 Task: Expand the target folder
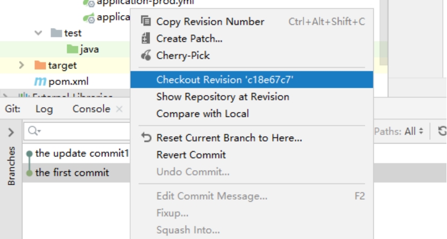pyautogui.click(x=22, y=65)
